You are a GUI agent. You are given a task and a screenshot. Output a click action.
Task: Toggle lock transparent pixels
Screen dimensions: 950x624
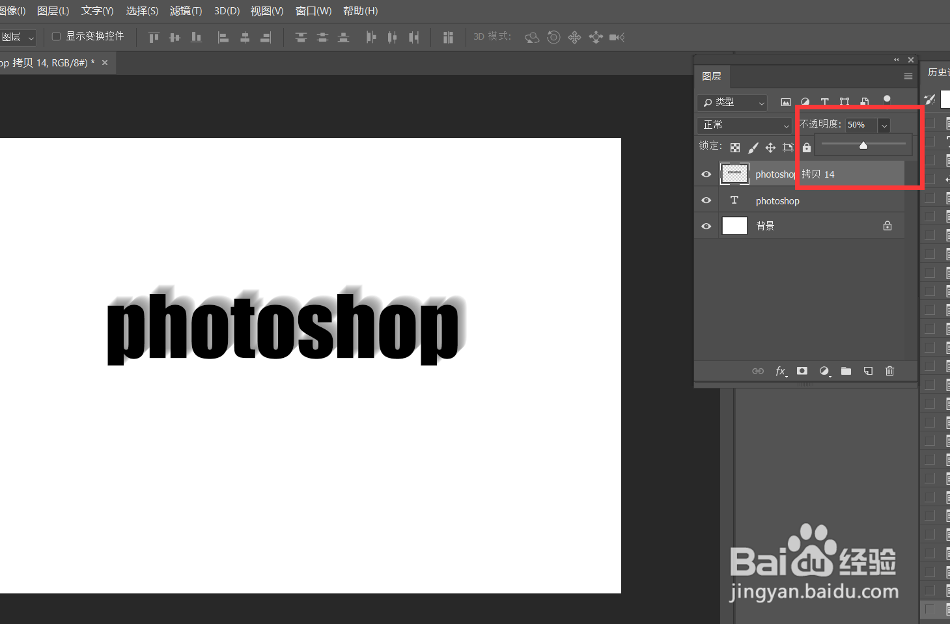735,148
